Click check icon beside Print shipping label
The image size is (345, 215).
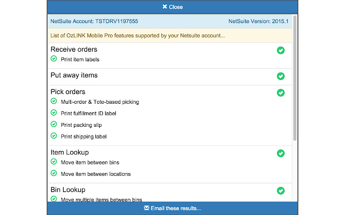54,136
